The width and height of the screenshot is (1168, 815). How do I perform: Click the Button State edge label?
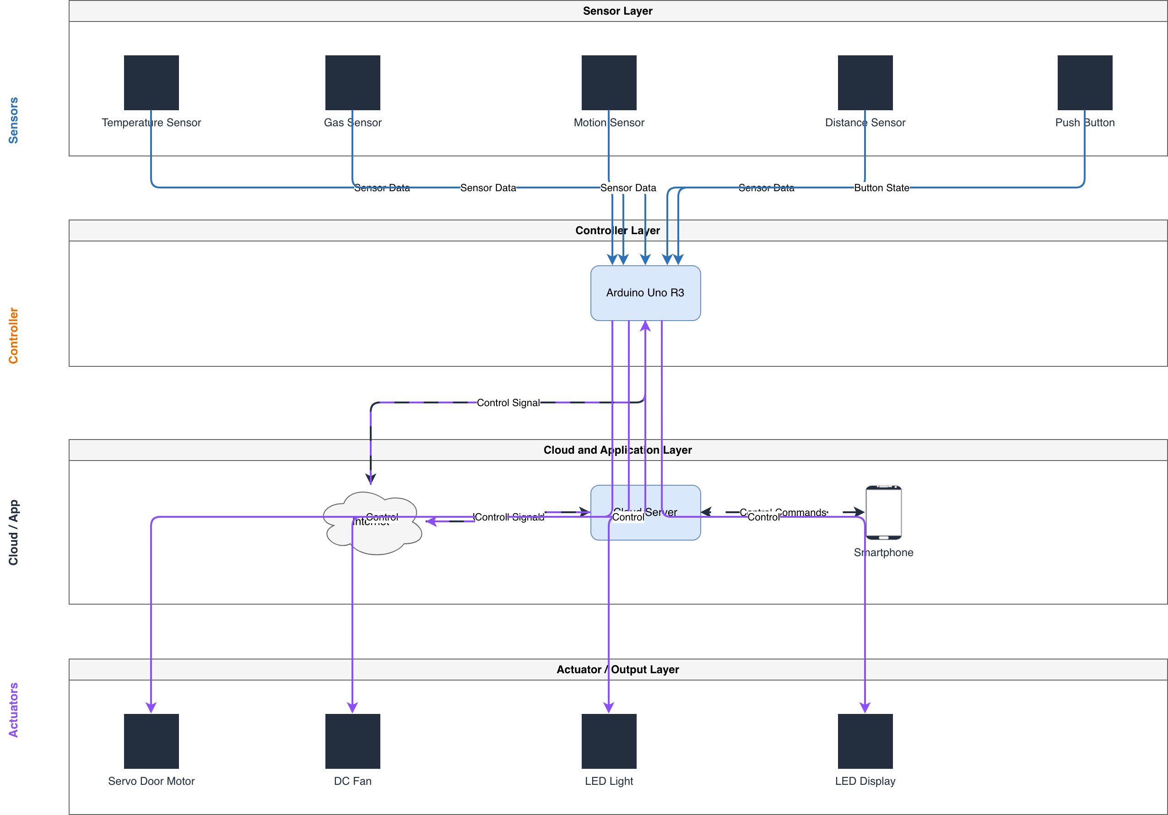tap(881, 188)
